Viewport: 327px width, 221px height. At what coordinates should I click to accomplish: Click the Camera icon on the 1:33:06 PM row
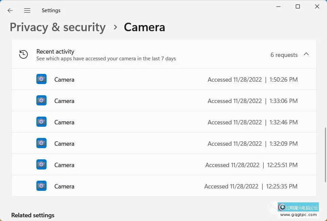coord(41,100)
